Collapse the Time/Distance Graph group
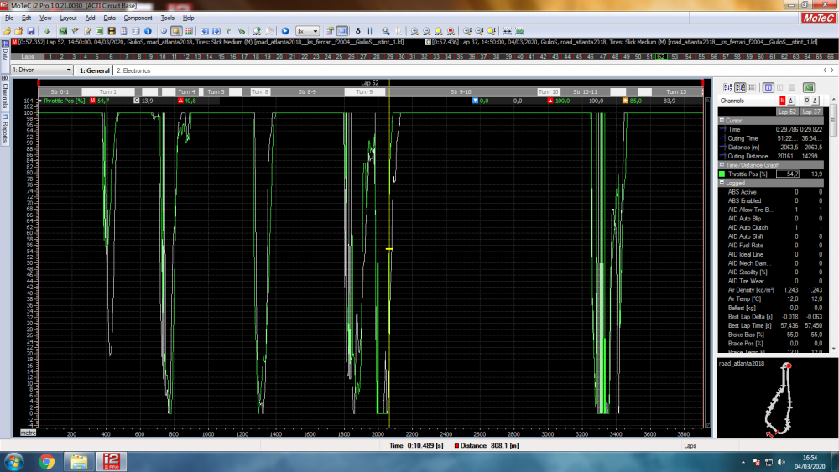 coord(722,165)
